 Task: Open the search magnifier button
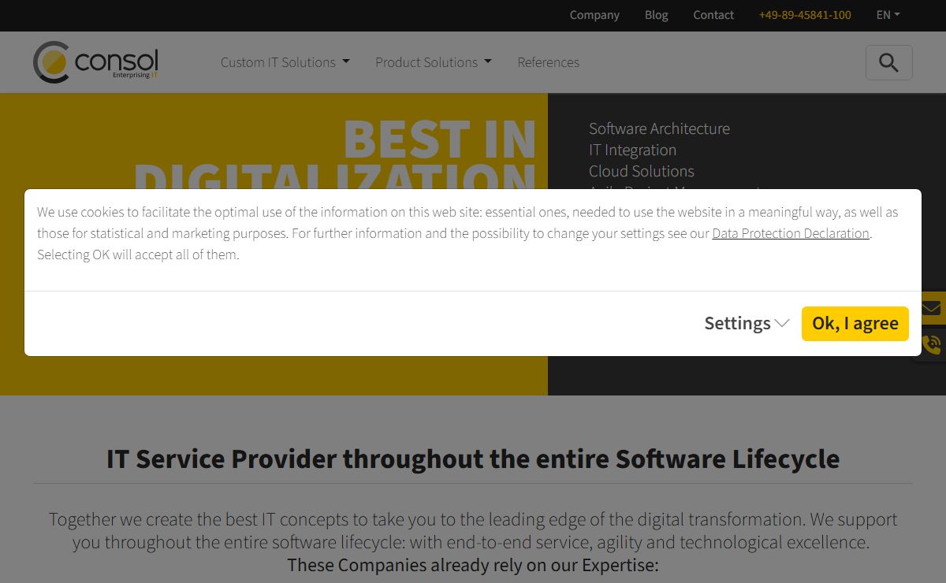coord(888,62)
